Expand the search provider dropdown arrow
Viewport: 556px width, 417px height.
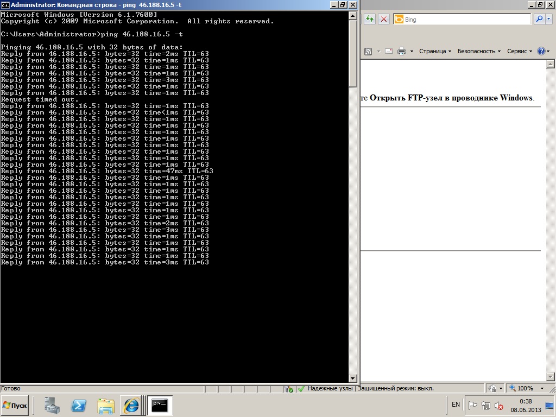pyautogui.click(x=547, y=19)
